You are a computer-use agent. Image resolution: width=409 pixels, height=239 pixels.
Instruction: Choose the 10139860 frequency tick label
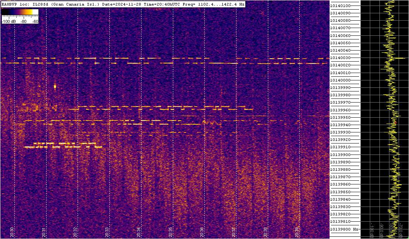(340, 184)
